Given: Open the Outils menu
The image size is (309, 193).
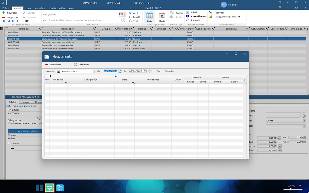Looking at the screenshot, I should click(x=53, y=8).
